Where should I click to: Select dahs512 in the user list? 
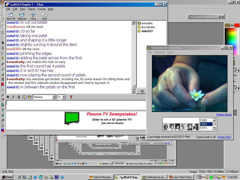pos(145,31)
